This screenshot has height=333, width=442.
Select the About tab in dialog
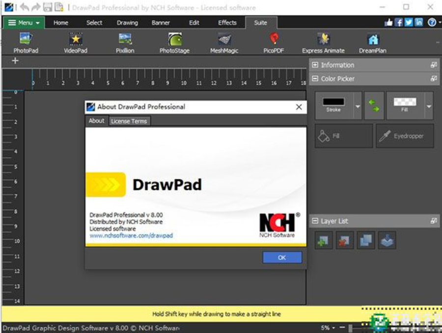pos(97,121)
